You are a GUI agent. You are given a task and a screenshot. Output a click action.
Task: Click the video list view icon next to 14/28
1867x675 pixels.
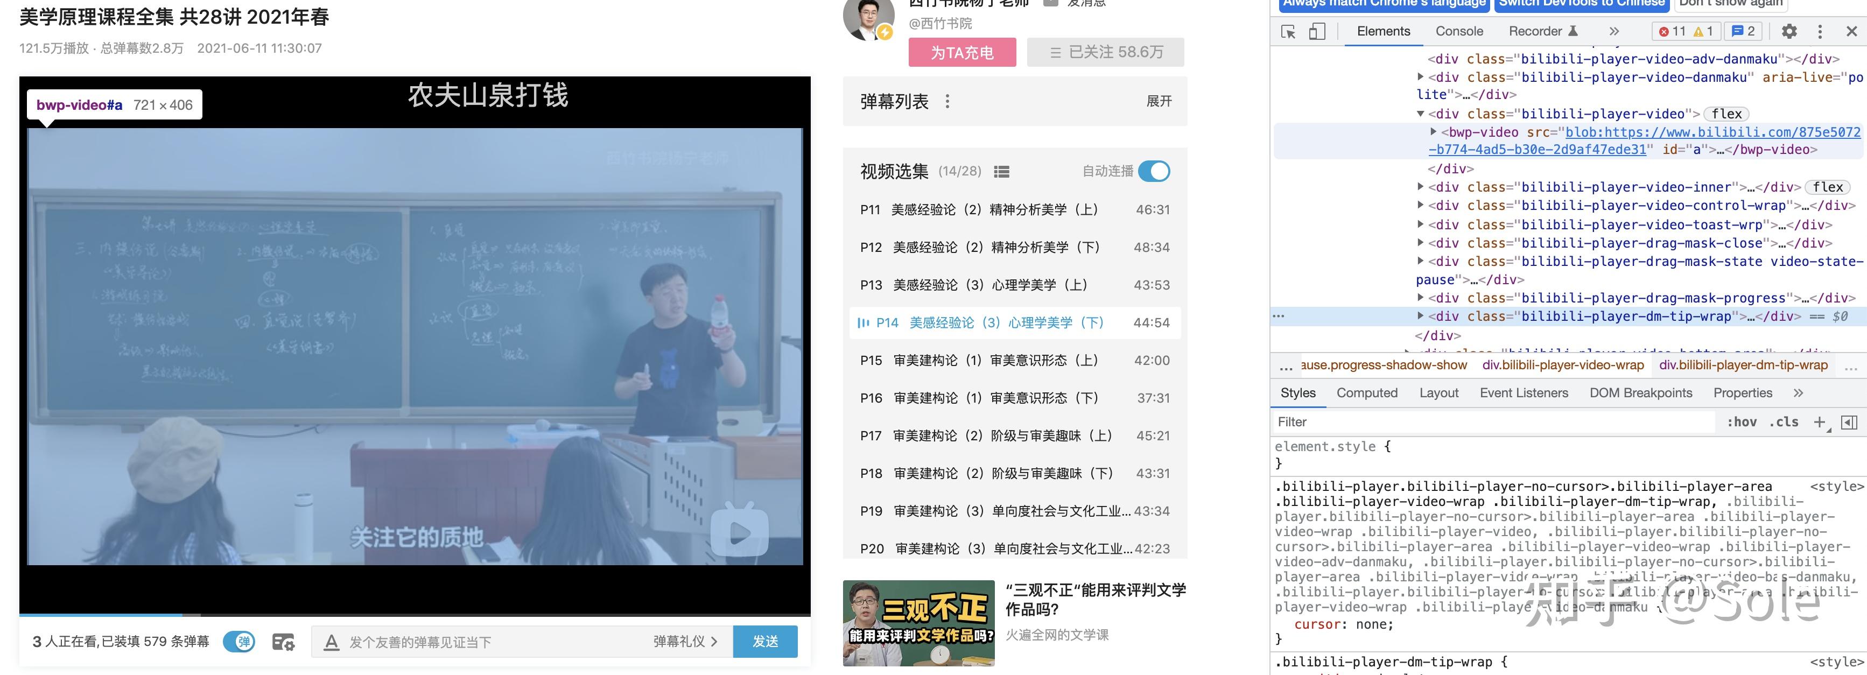point(1002,172)
